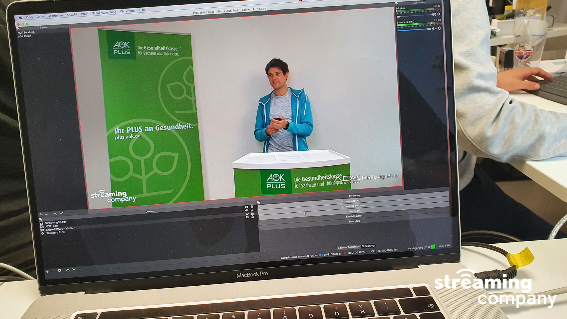The height and width of the screenshot is (319, 567).
Task: Move the source up with the Quellen up arrow
Action: (x=68, y=270)
